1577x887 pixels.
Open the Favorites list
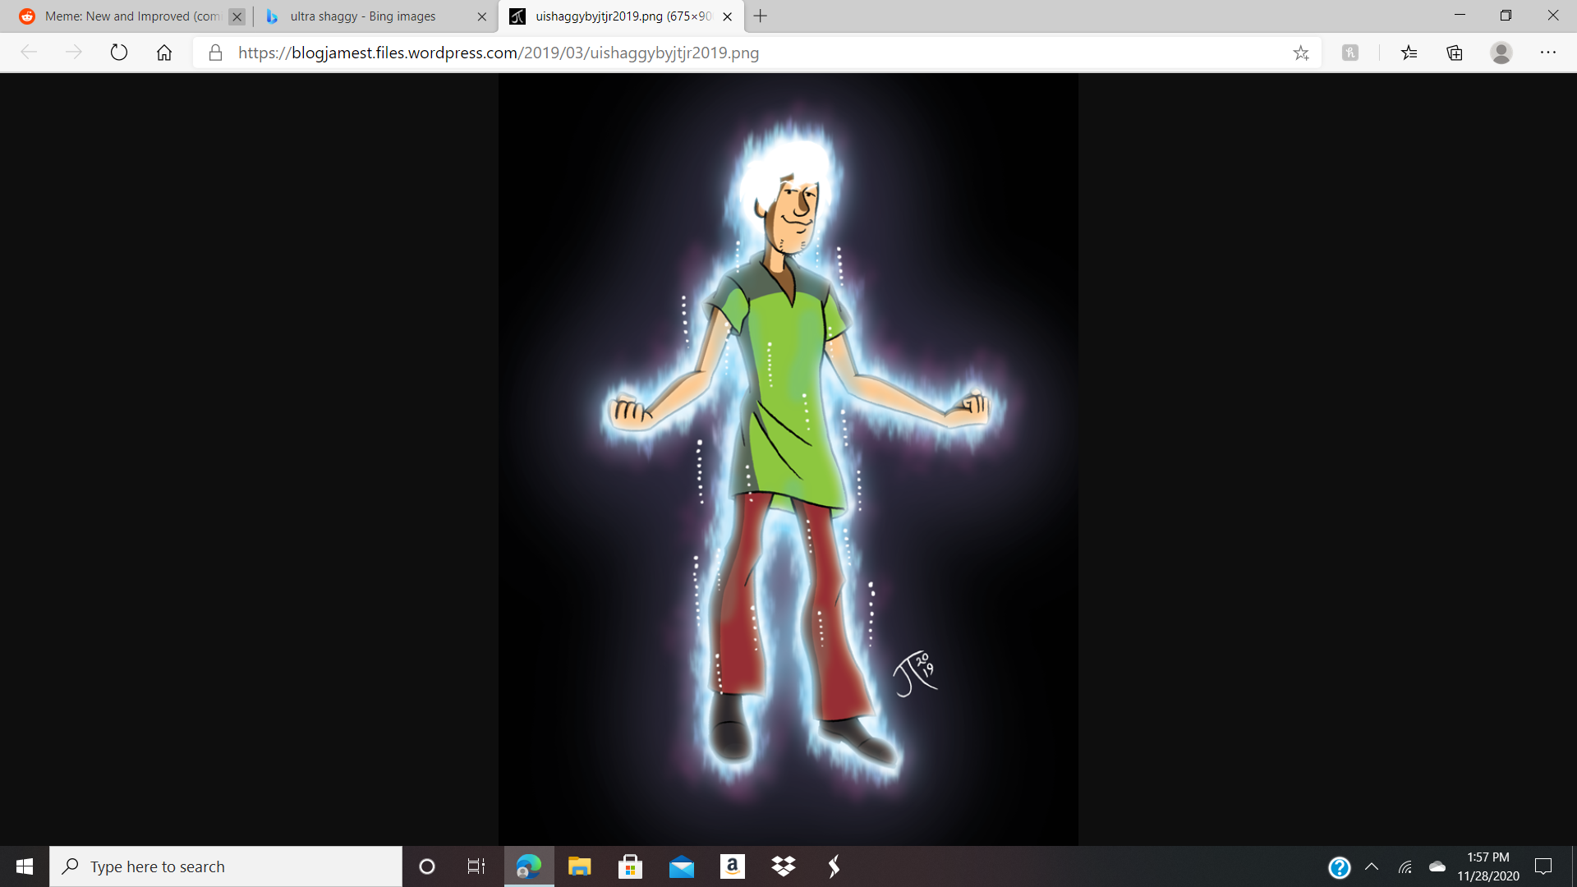pyautogui.click(x=1409, y=53)
